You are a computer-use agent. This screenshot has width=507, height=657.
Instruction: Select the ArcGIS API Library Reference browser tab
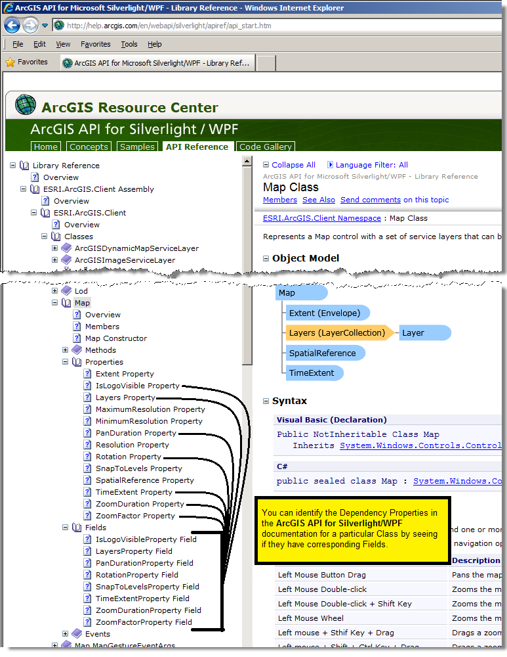pyautogui.click(x=157, y=63)
